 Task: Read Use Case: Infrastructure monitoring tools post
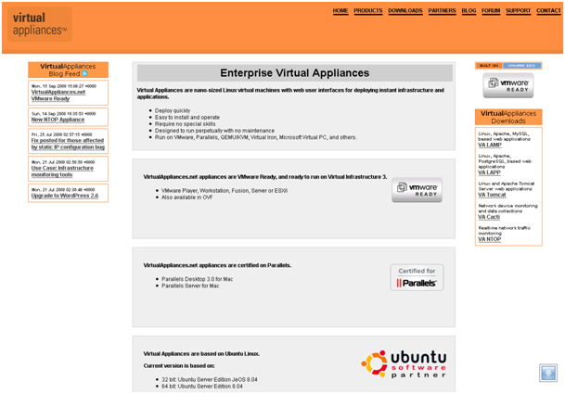(x=62, y=172)
